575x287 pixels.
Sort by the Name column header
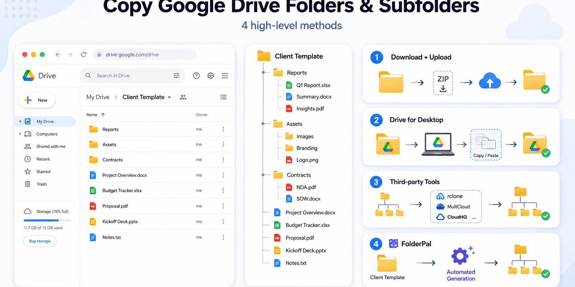pyautogui.click(x=92, y=115)
